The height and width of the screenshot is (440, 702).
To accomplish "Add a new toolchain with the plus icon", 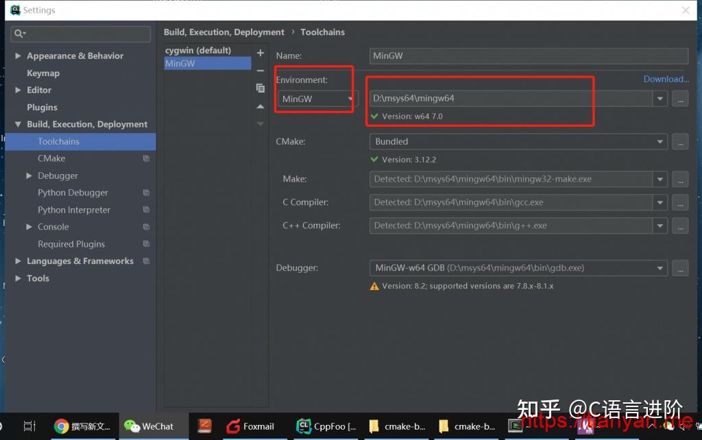I will point(261,52).
